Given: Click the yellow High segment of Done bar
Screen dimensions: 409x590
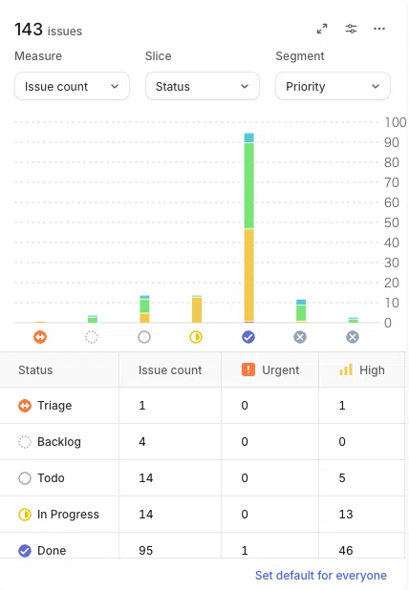Looking at the screenshot, I should pyautogui.click(x=249, y=275).
